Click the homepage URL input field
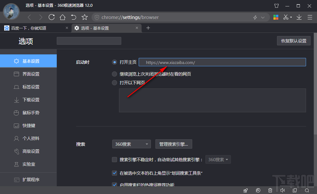Image resolution: width=317 pixels, height=194 pixels. pyautogui.click(x=222, y=62)
